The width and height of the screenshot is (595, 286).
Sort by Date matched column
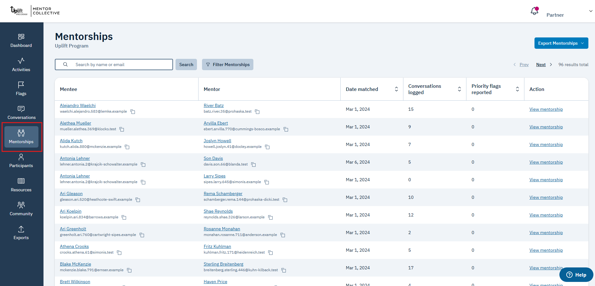(x=396, y=89)
